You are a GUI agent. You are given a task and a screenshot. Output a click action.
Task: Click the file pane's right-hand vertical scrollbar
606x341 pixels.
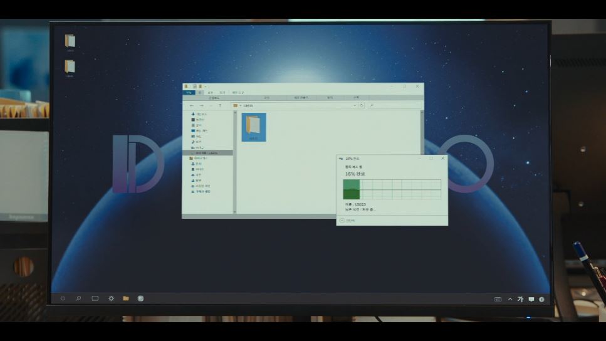click(x=422, y=132)
